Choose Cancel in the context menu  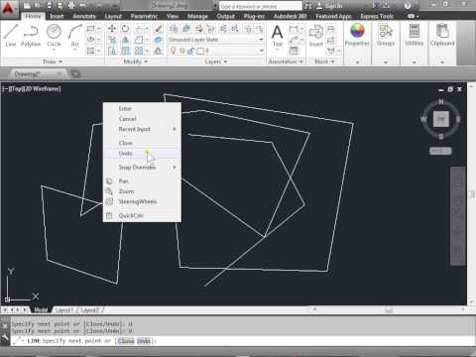[142, 119]
